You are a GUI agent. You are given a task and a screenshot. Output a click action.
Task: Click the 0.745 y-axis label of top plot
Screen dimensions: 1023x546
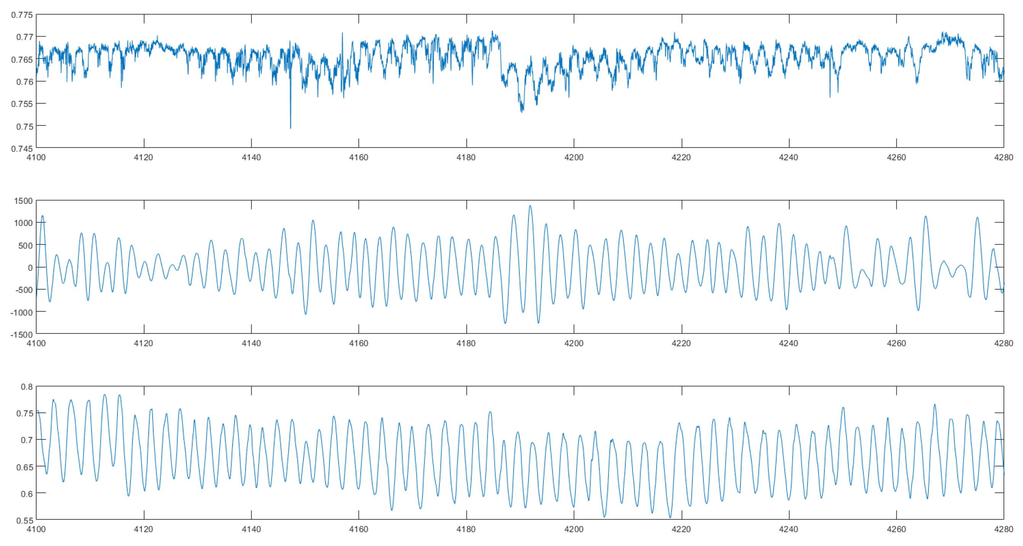click(x=22, y=149)
